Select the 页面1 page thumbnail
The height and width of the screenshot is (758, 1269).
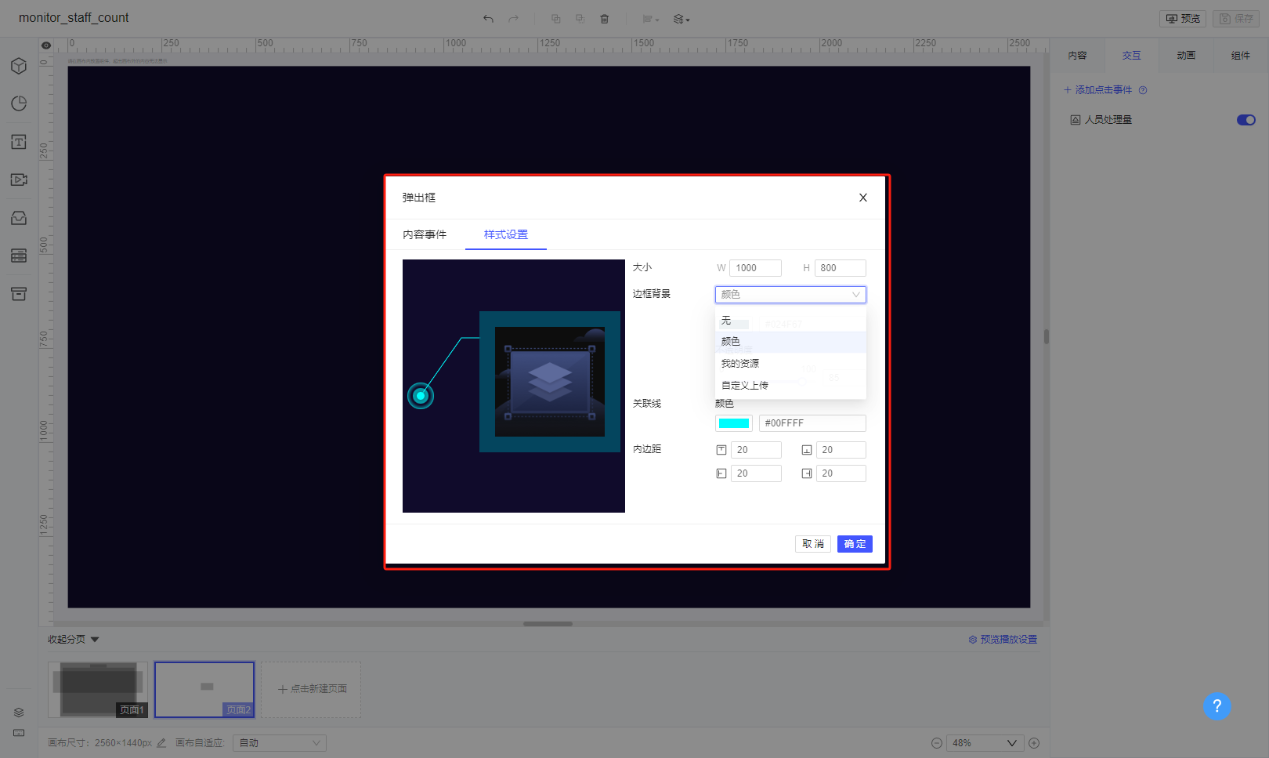pyautogui.click(x=98, y=689)
